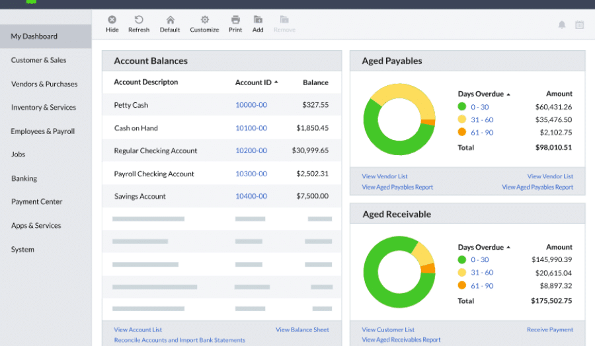Open Payment Center
The width and height of the screenshot is (595, 346).
click(x=36, y=202)
